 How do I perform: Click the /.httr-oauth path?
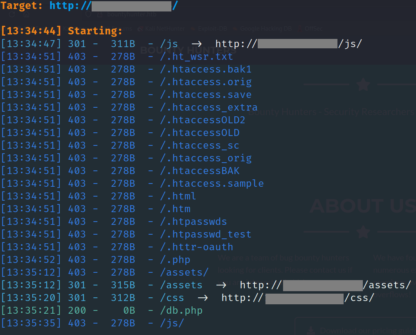pyautogui.click(x=196, y=247)
